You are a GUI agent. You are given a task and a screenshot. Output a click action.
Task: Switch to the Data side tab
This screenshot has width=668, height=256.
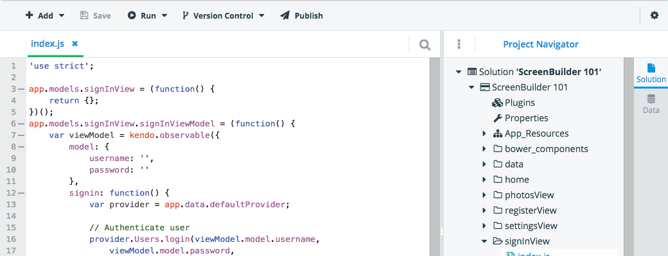[x=651, y=104]
